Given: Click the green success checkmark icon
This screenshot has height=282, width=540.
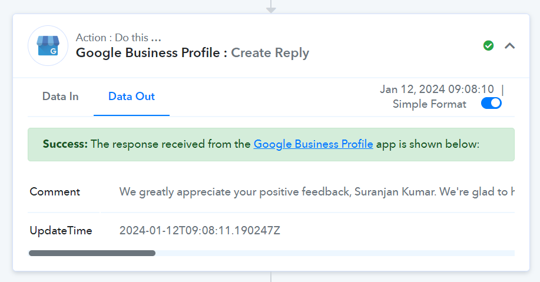Looking at the screenshot, I should coord(488,45).
